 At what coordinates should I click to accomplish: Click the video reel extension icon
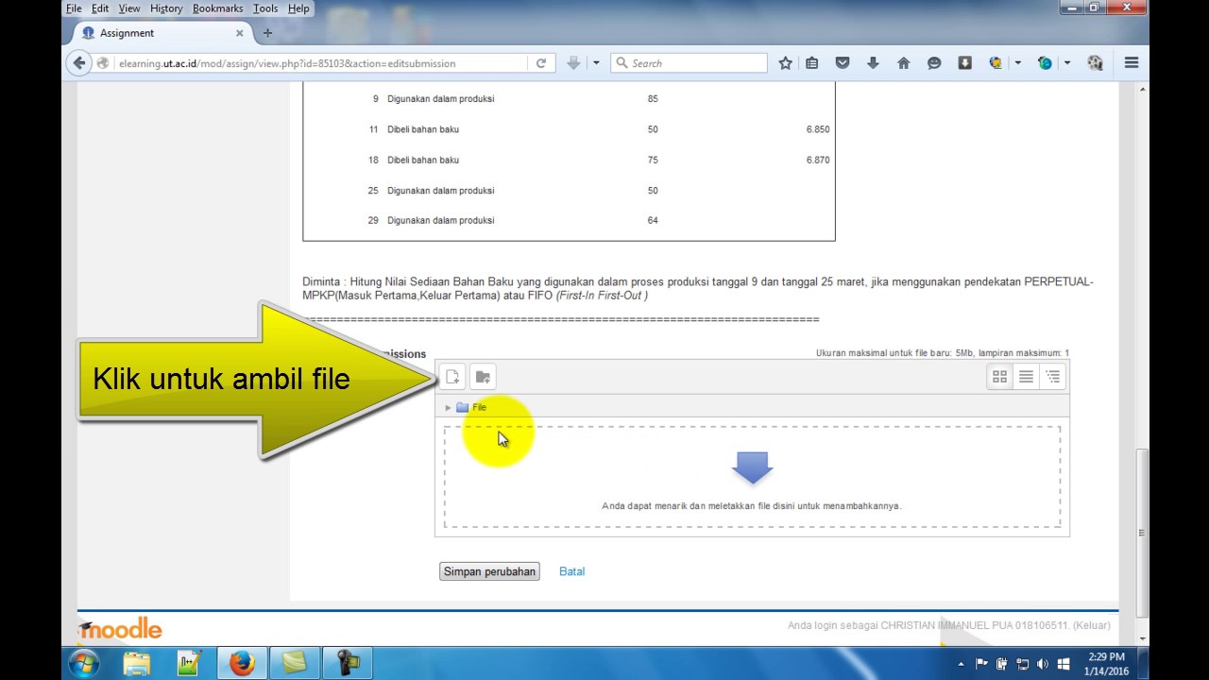pos(1095,63)
